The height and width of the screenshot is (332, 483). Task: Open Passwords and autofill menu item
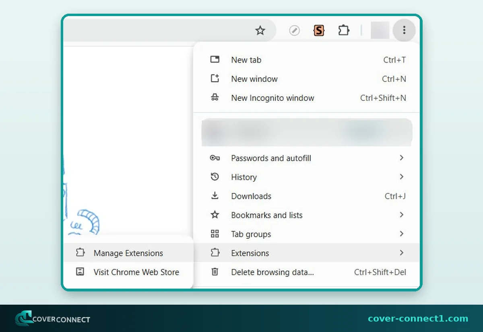point(306,158)
